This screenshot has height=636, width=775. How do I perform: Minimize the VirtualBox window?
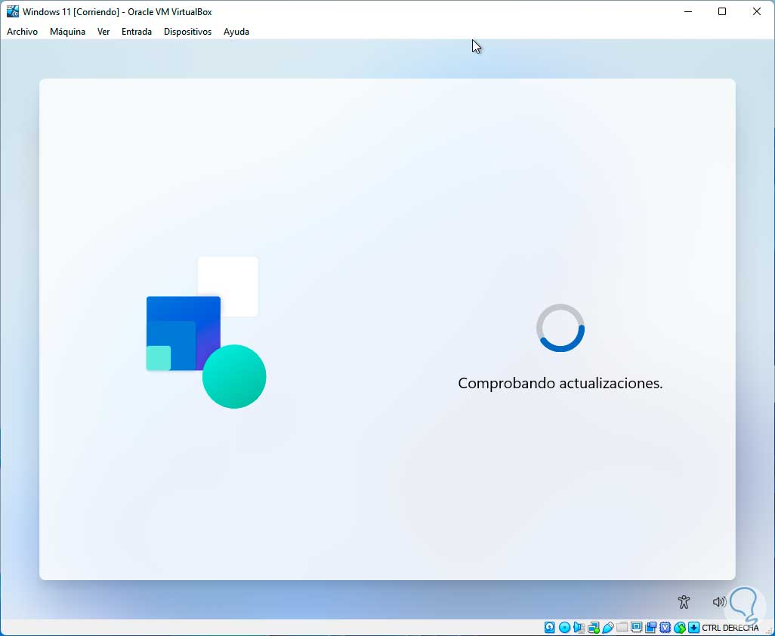[x=687, y=11]
